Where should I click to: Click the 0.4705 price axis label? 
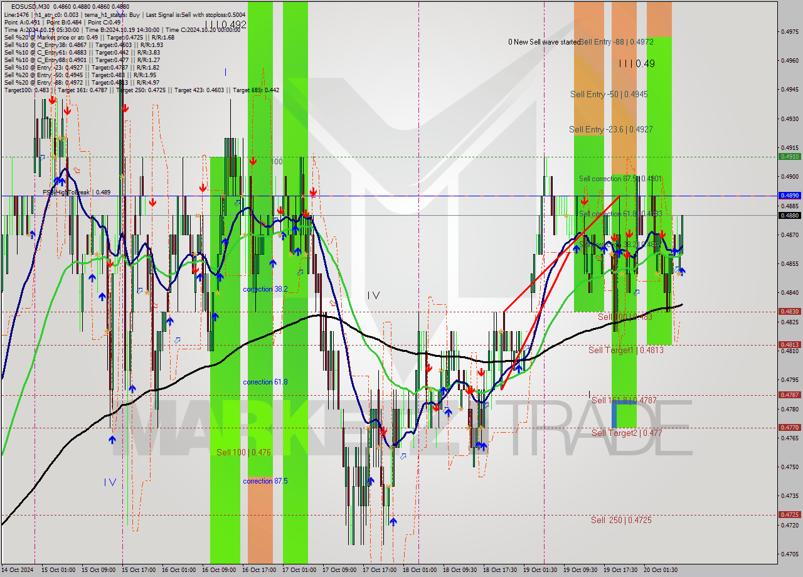(789, 554)
